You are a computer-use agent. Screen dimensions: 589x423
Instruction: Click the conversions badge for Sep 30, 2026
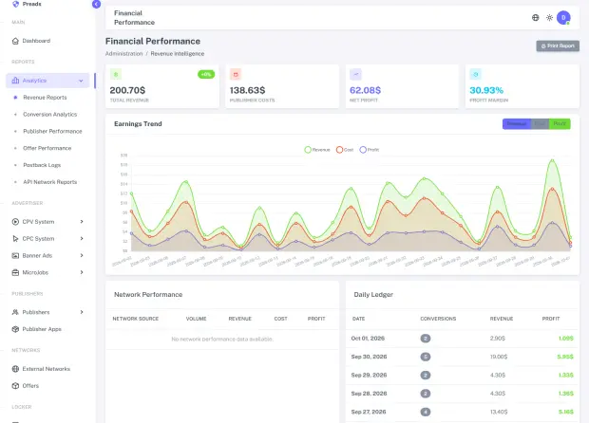426,357
